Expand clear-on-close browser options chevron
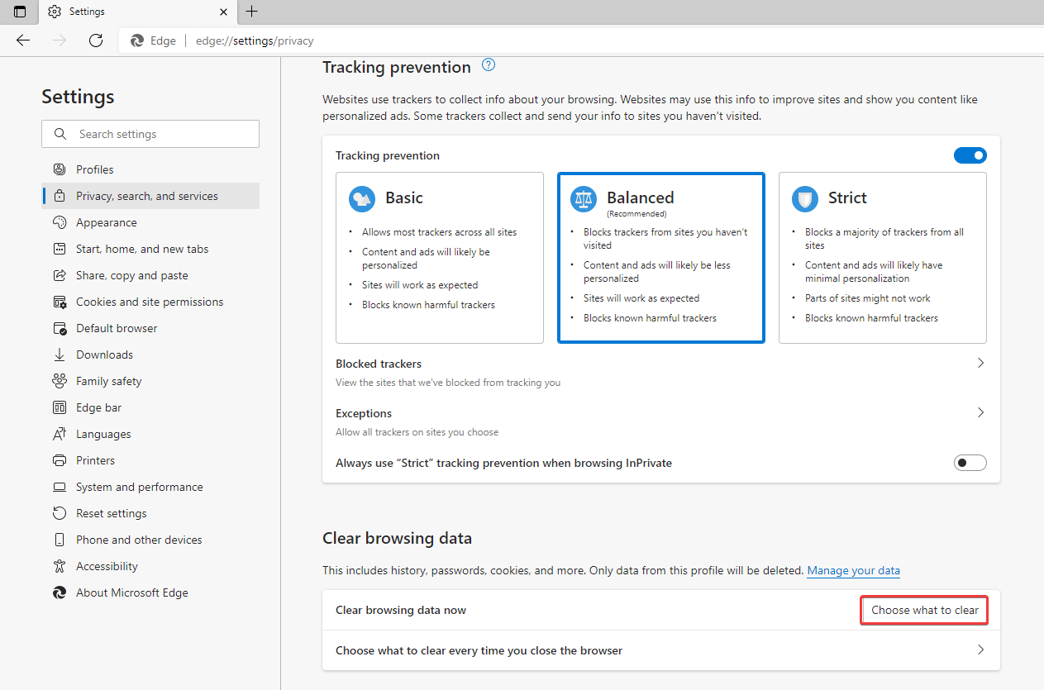Image resolution: width=1044 pixels, height=690 pixels. (x=980, y=650)
